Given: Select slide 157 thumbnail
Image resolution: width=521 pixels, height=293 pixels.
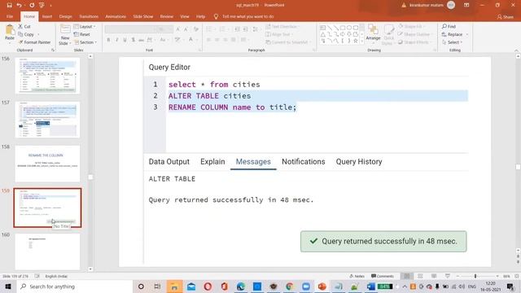Looking at the screenshot, I should click(x=47, y=120).
